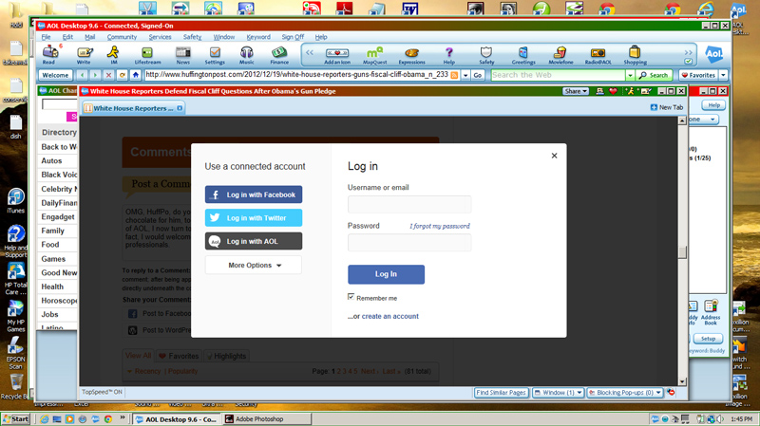Click the Go button
This screenshot has width=760, height=426.
(478, 75)
